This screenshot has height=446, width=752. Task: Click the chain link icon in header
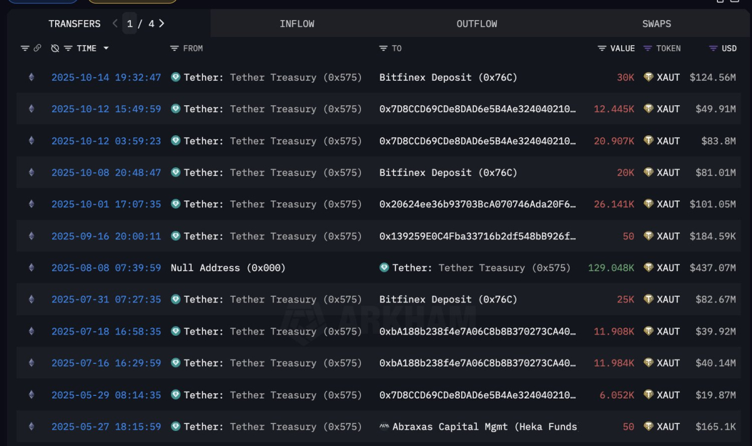point(38,48)
